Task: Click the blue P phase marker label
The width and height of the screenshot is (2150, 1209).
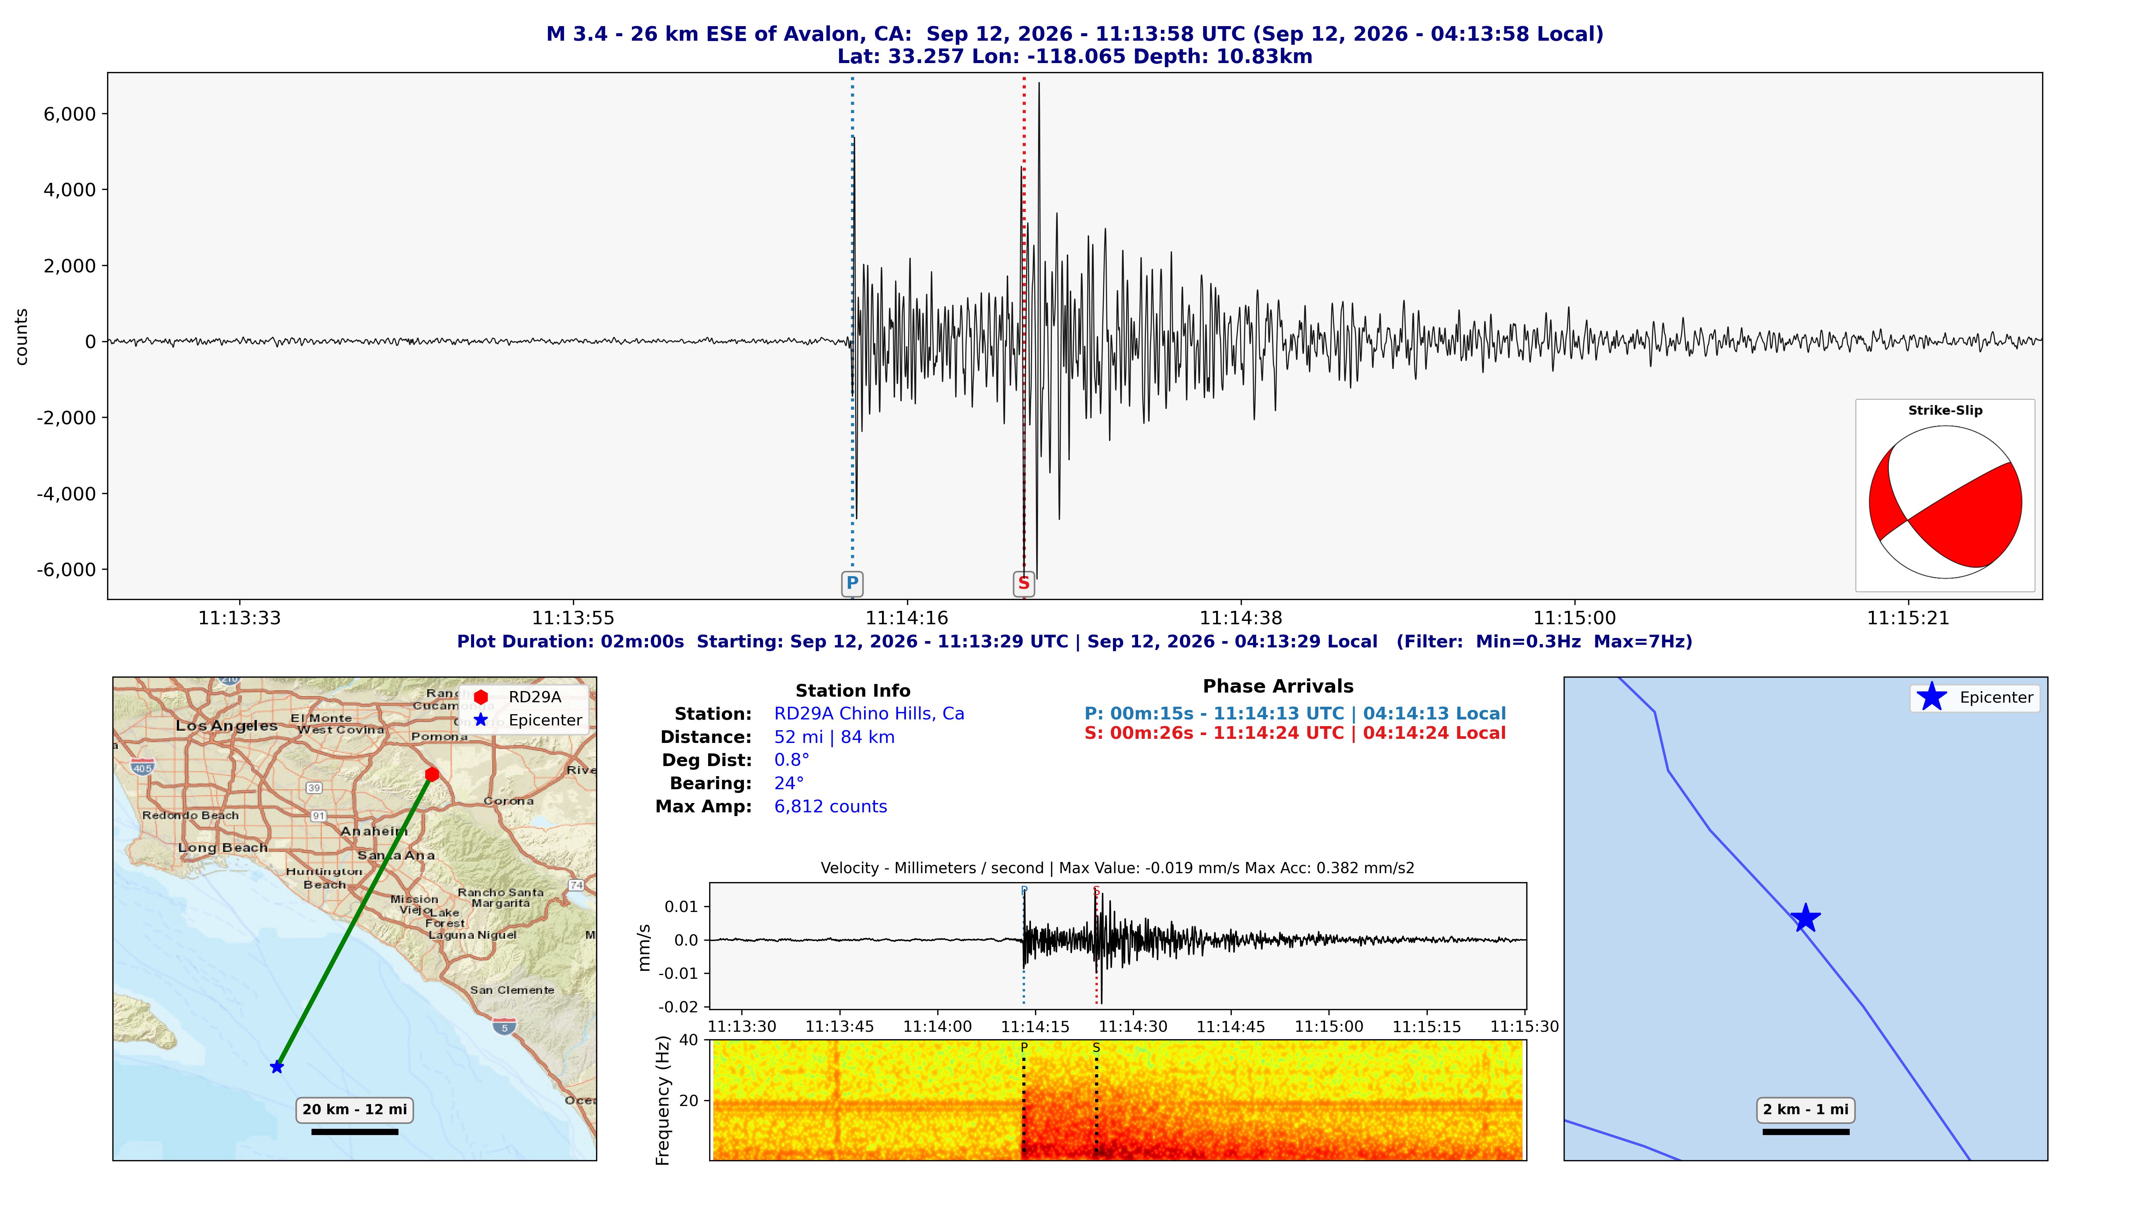Action: 851,583
